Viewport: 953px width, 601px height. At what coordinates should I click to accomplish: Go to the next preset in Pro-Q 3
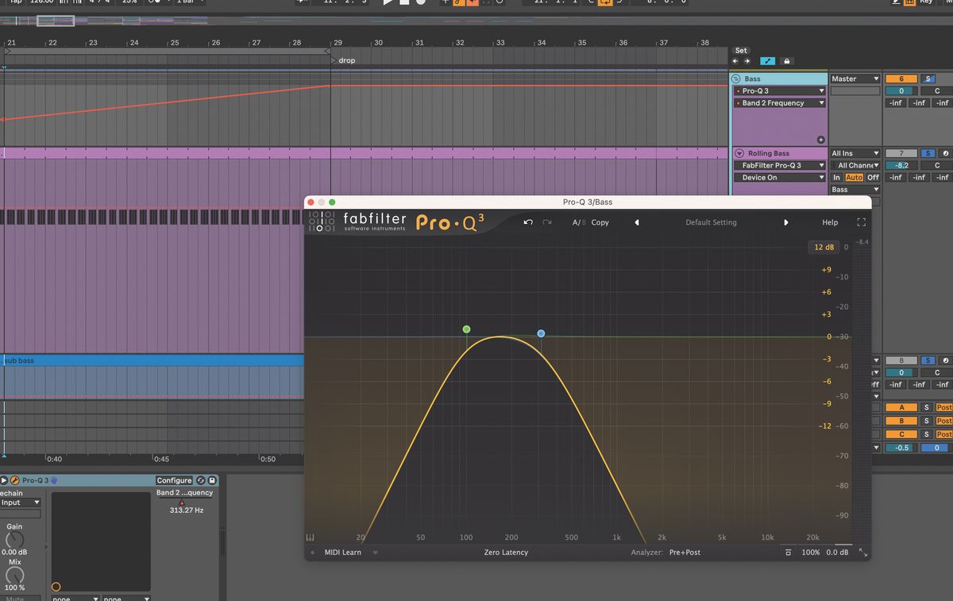click(786, 222)
